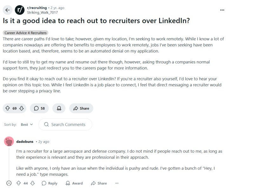Click the back arrow to leave the post
The image size is (254, 191).
7,10
